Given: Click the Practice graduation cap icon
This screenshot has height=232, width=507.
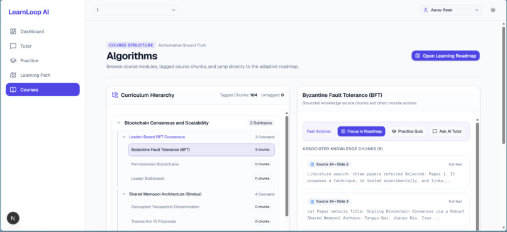Looking at the screenshot, I should pos(13,60).
